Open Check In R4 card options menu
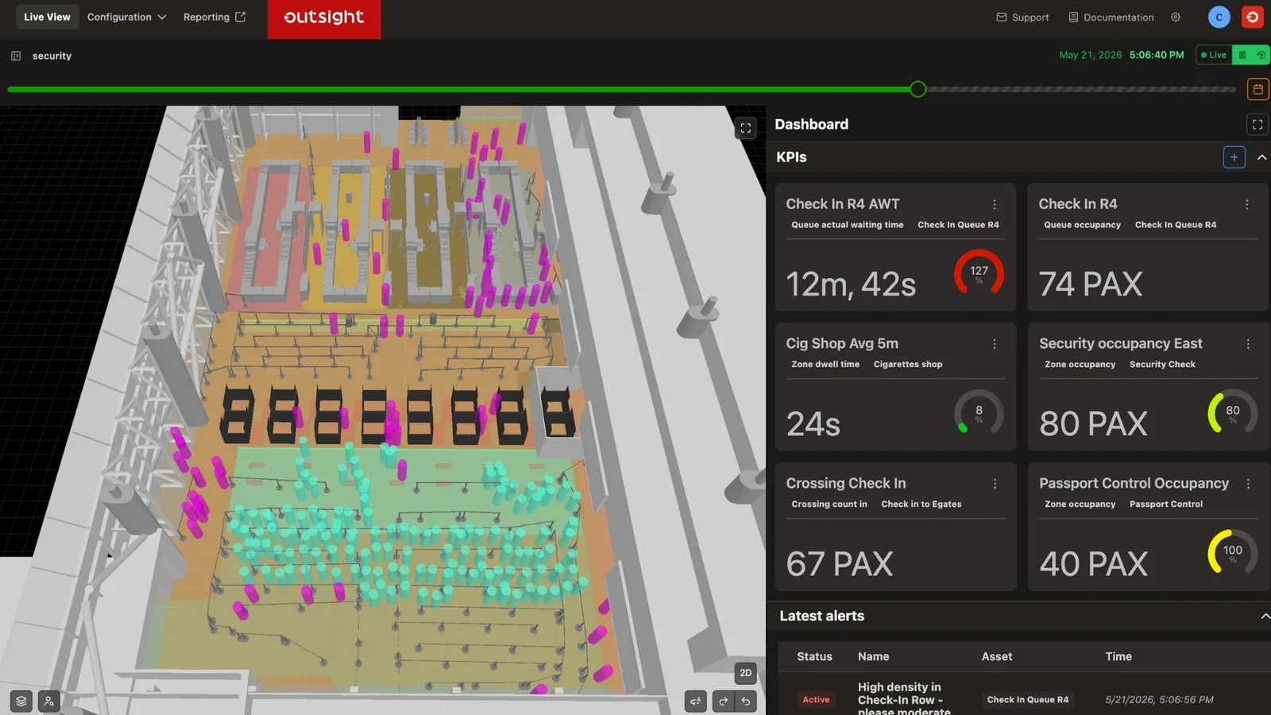The height and width of the screenshot is (715, 1271). coord(1247,204)
